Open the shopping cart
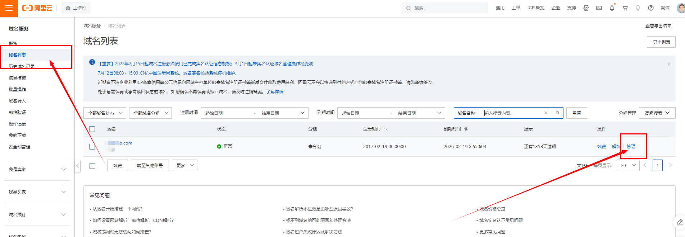685x237 pixels. point(625,8)
